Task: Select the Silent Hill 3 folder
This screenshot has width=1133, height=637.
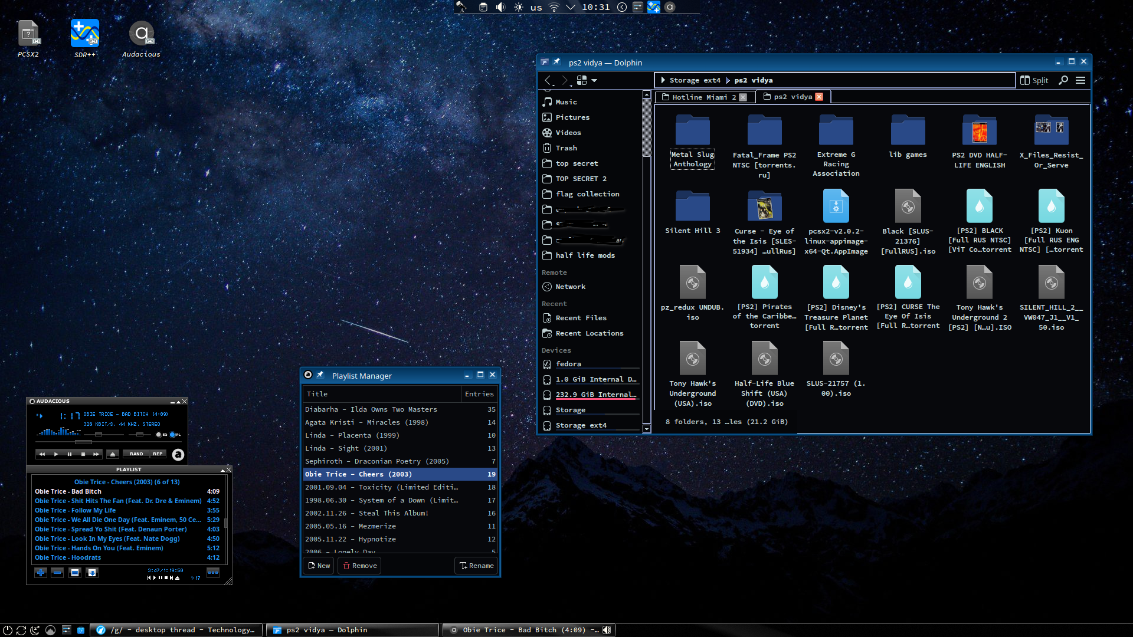Action: (x=693, y=212)
